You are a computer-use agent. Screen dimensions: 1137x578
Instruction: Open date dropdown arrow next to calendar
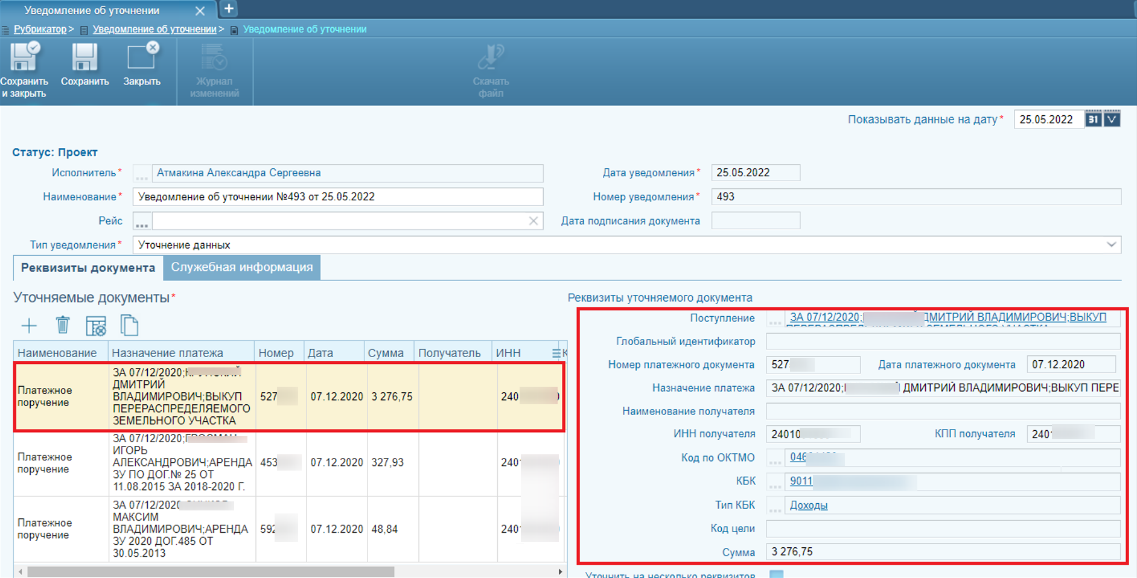tap(1112, 119)
